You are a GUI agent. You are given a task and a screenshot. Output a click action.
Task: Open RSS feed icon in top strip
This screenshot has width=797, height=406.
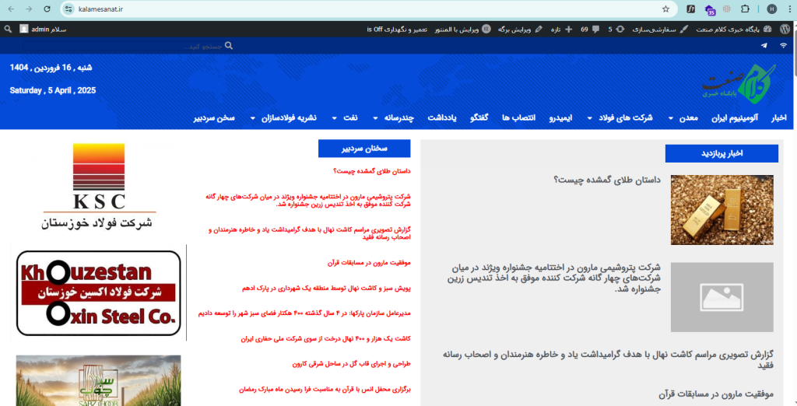[784, 45]
